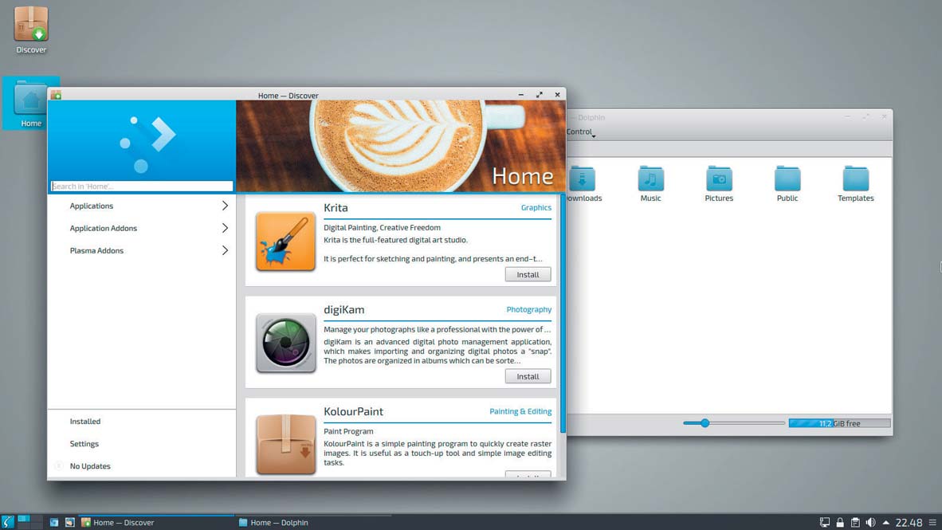942x530 pixels.
Task: Focus the Search in 'Home' field
Action: click(142, 186)
